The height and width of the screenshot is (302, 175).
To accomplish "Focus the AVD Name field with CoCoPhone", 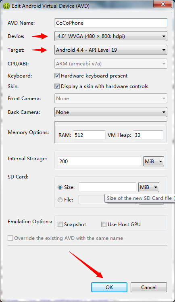I will 111,23.
